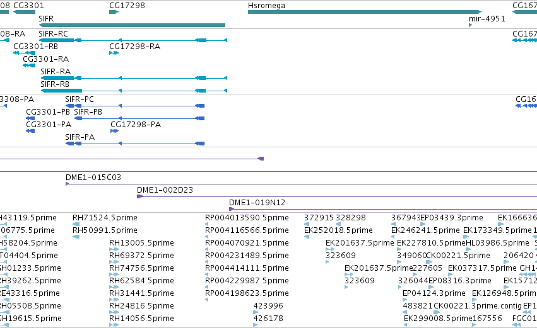
Task: Open the SIFR-RC transcript
Action: pyautogui.click(x=53, y=34)
